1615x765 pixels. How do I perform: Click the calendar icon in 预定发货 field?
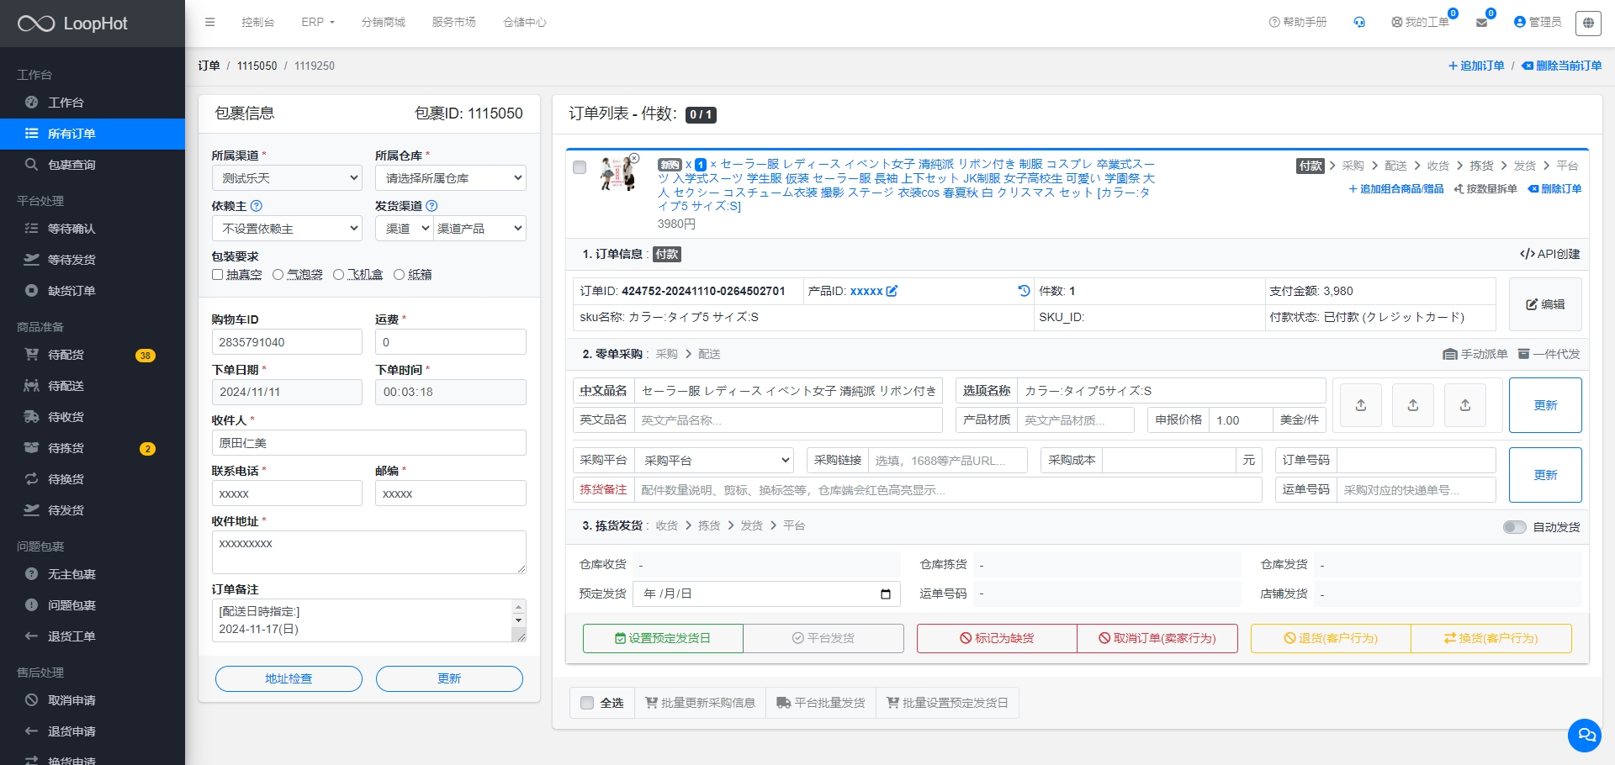885,594
